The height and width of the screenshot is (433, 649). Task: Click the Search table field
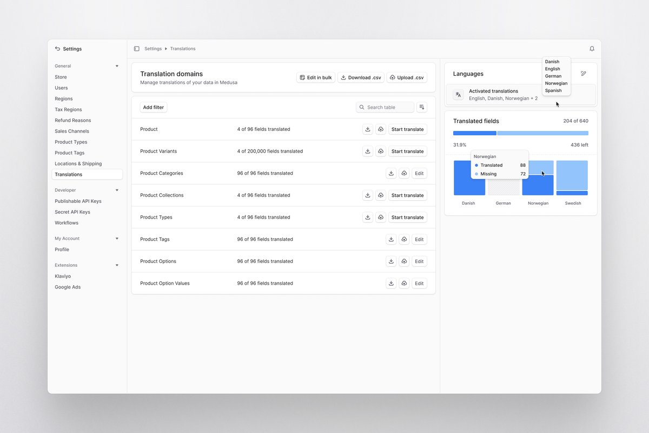[385, 107]
